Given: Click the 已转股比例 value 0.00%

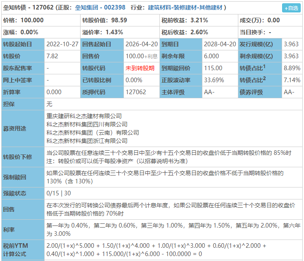Looking at the screenshot, I should [134, 80].
